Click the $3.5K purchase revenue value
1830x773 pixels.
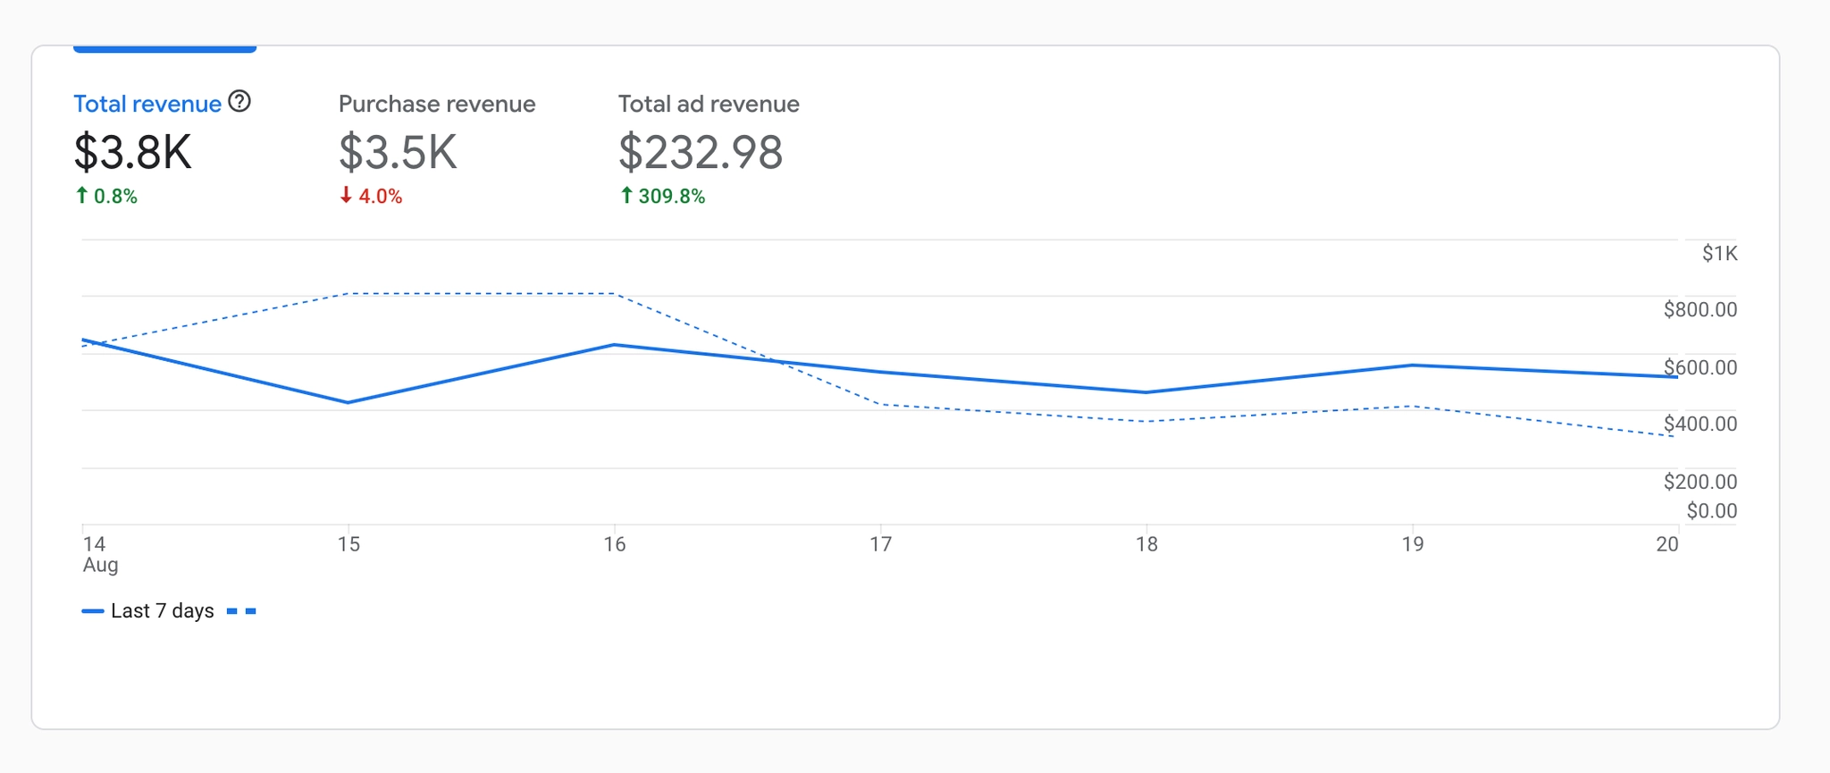pyautogui.click(x=398, y=152)
